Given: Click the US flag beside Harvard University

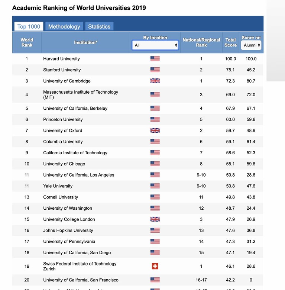Looking at the screenshot, I should pyautogui.click(x=155, y=59).
